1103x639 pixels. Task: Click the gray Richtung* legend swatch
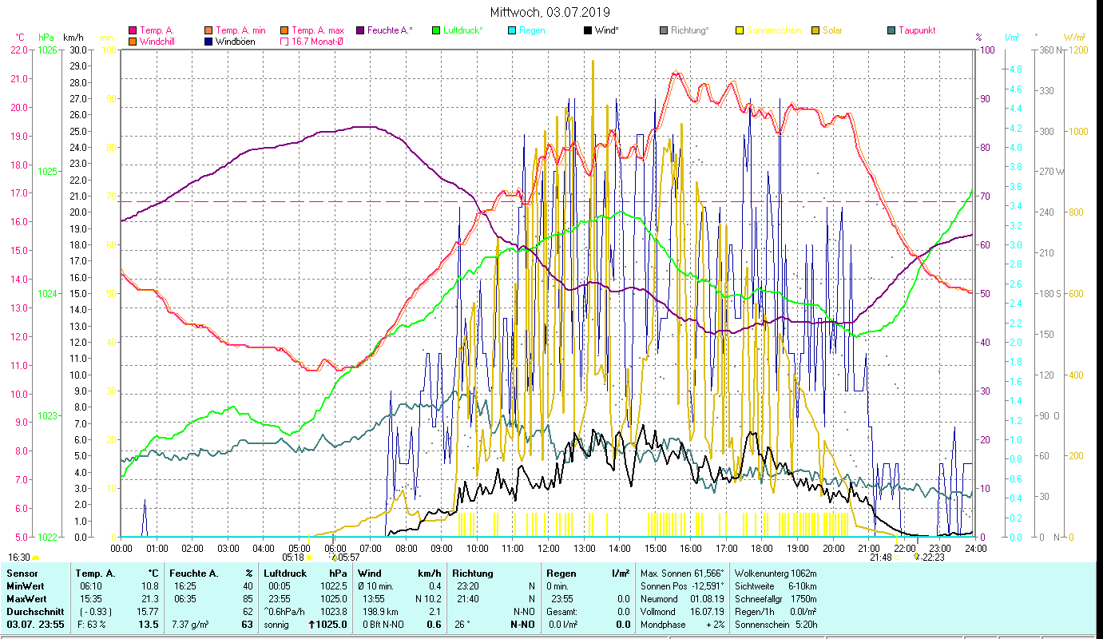(664, 31)
